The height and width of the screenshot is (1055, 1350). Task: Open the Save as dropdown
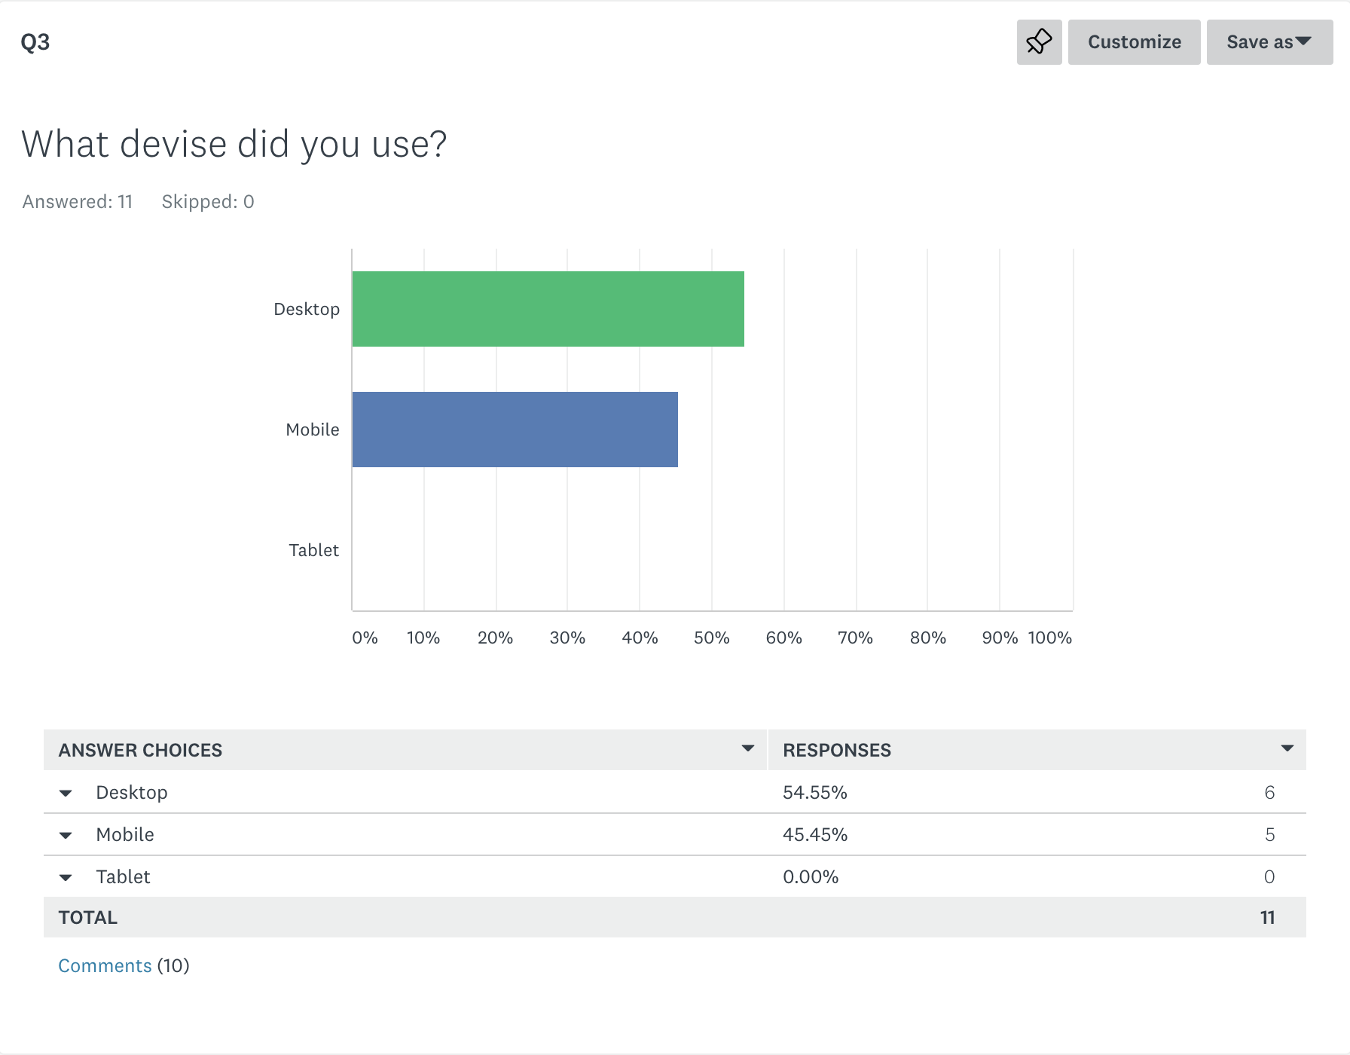tap(1269, 42)
